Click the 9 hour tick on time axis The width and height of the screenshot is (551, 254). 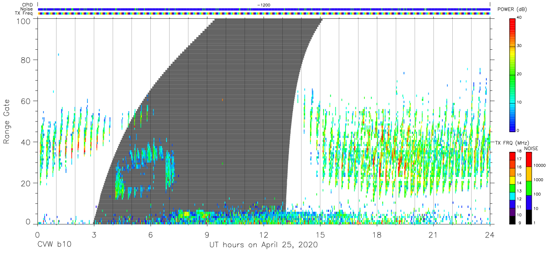pos(207,234)
